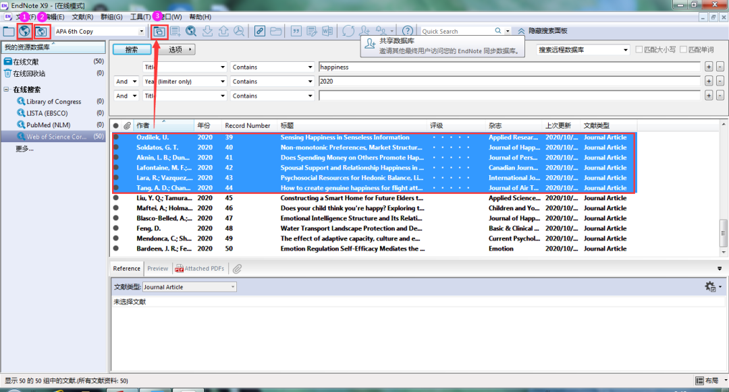Click the Share Library person-plus icon
The height and width of the screenshot is (392, 729).
coord(365,30)
